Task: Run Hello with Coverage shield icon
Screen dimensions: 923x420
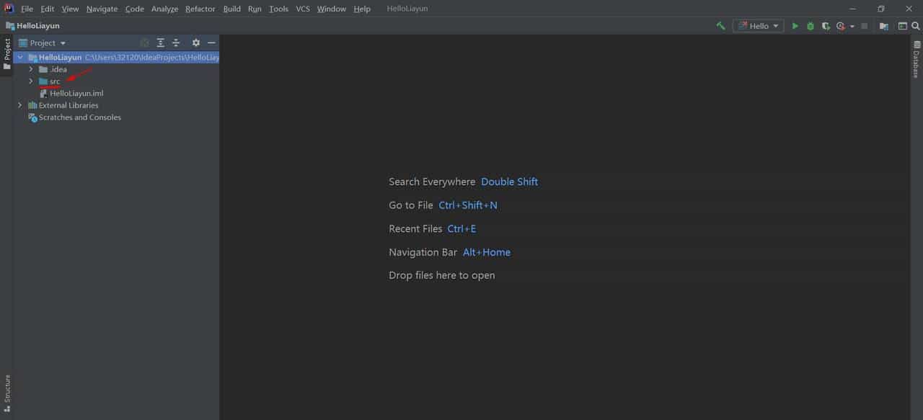Action: pos(825,25)
